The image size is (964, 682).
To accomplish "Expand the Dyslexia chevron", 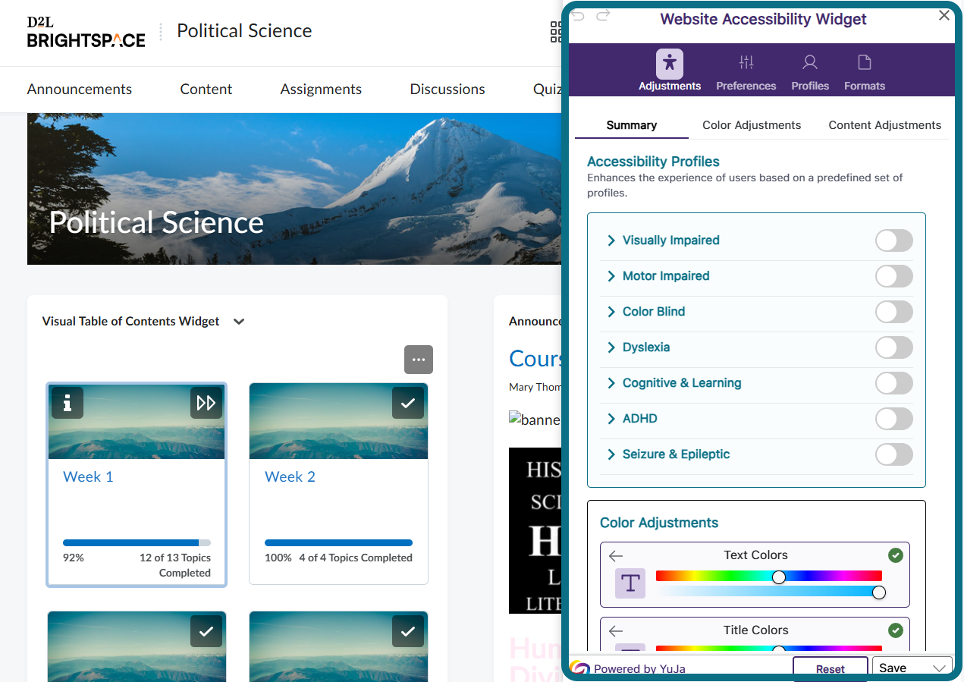I will [611, 347].
